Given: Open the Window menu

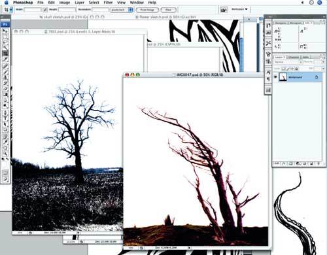Looking at the screenshot, I should tap(137, 3).
